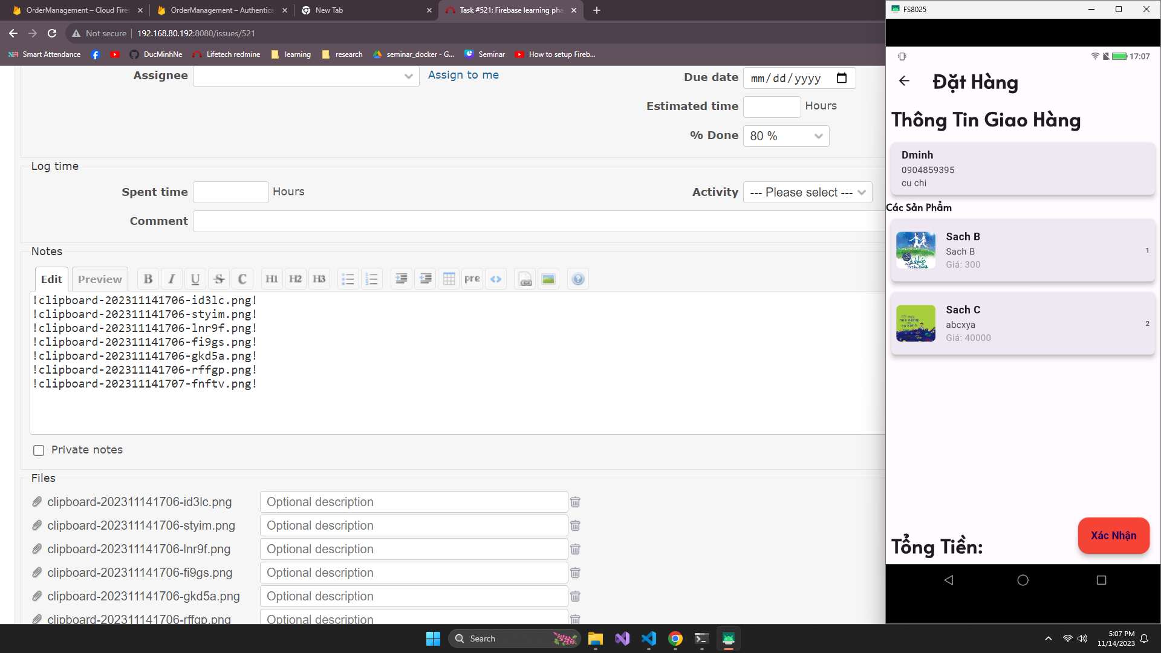The image size is (1161, 653).
Task: Insert a table in Notes editor
Action: [x=449, y=279]
